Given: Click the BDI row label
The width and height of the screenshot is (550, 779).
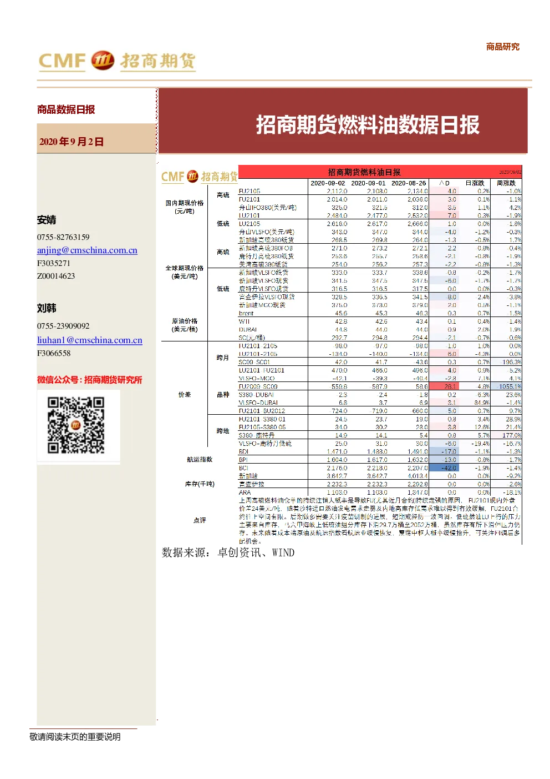Looking at the screenshot, I should [244, 452].
